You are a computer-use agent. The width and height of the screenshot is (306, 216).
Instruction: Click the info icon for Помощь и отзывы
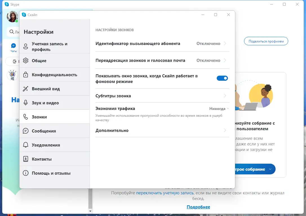tap(26, 173)
